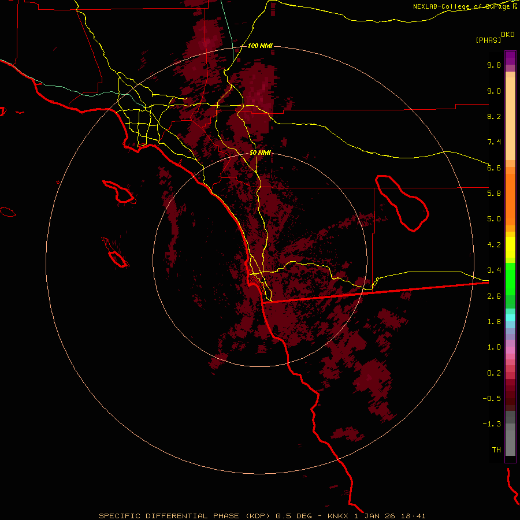The width and height of the screenshot is (520, 520).
Task: Click the -0.5 legend value
Action: coord(492,399)
